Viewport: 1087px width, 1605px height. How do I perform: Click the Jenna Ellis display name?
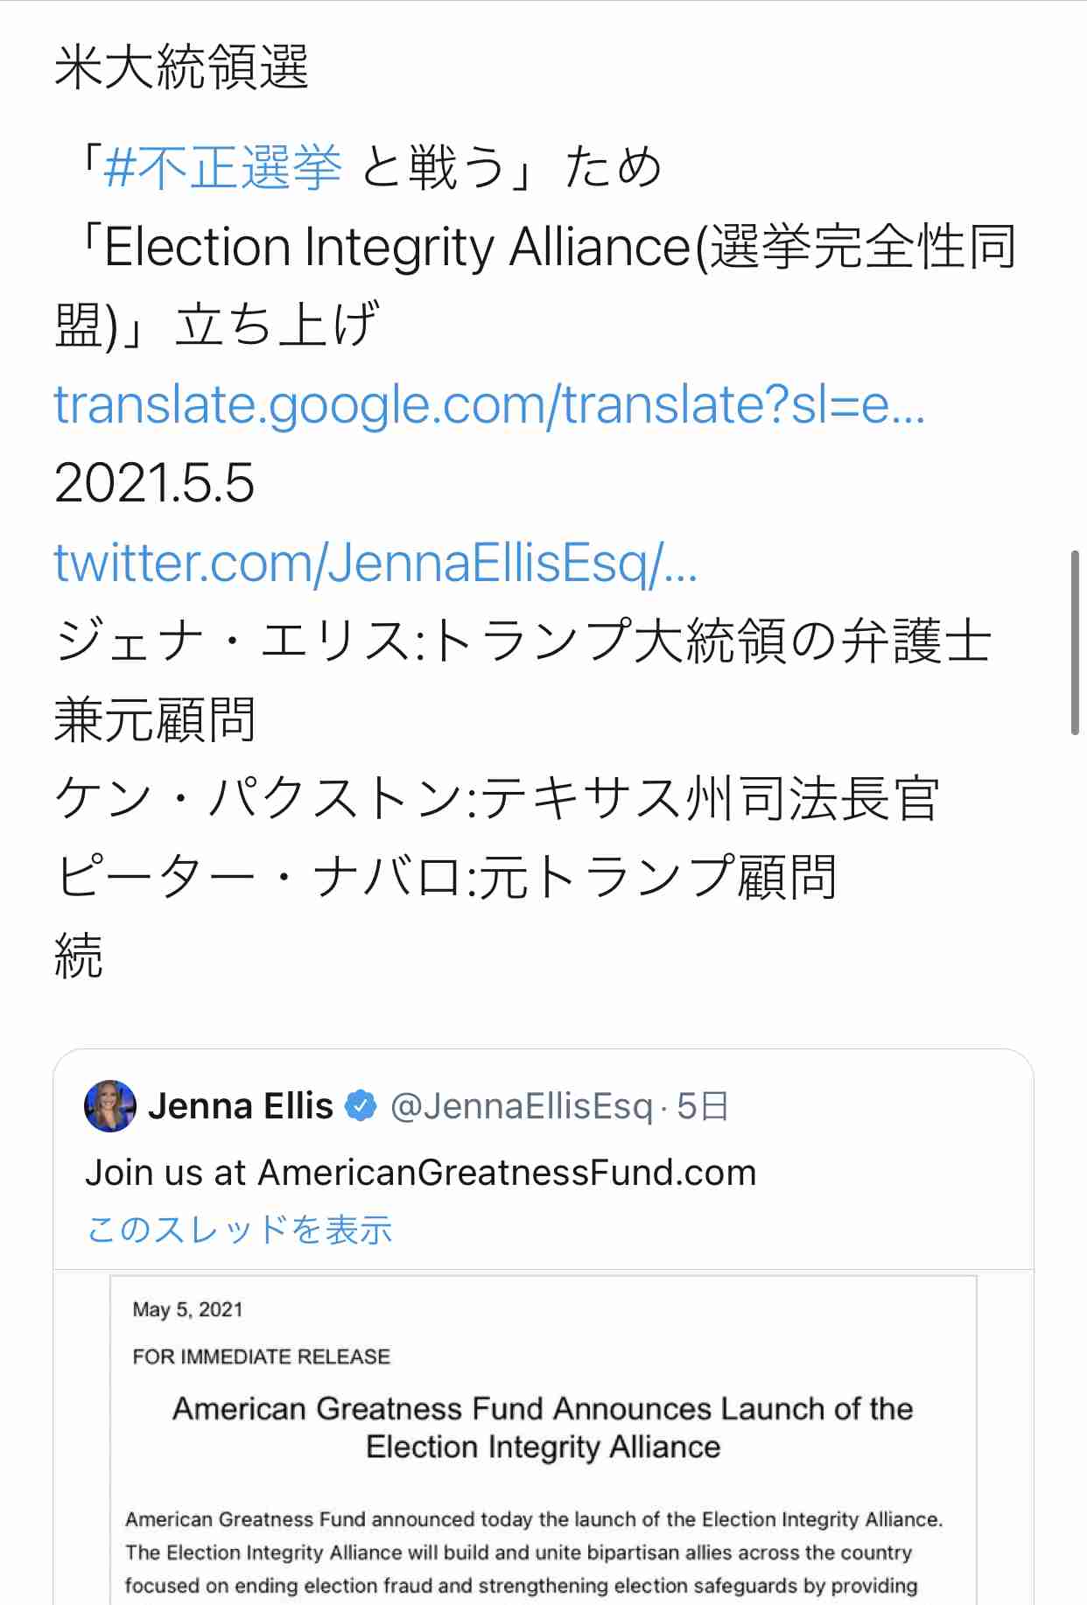(239, 1105)
